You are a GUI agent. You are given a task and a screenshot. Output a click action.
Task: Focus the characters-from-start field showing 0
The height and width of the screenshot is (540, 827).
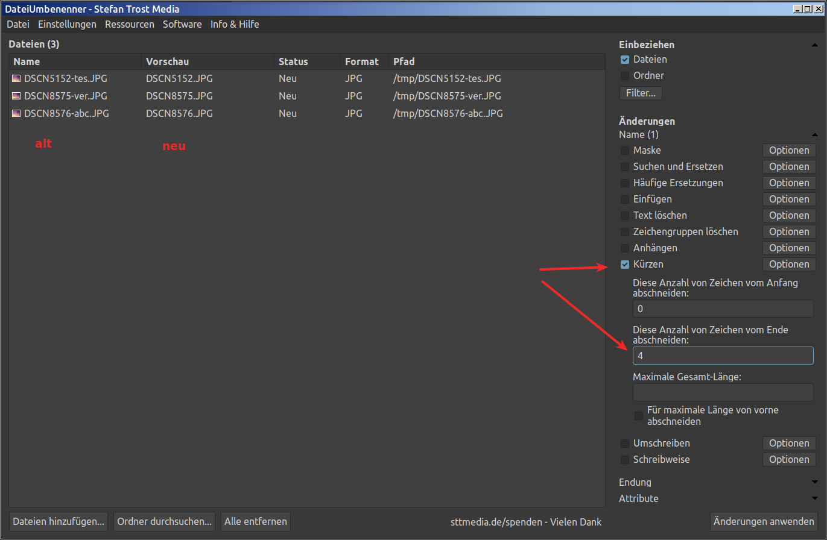(x=723, y=309)
